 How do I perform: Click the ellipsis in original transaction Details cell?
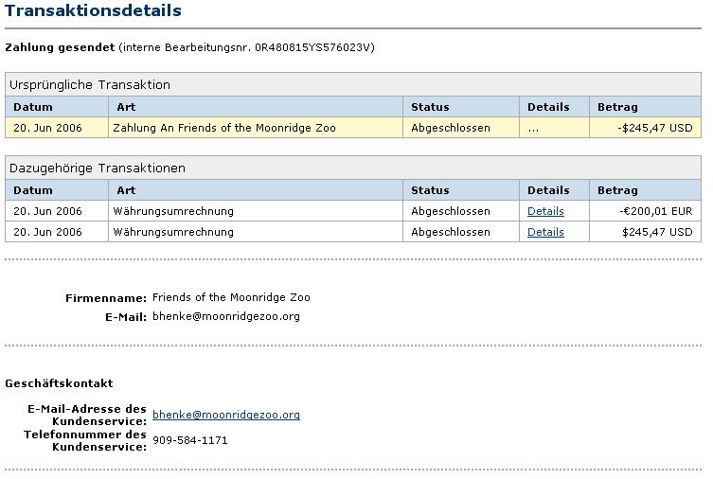click(x=533, y=128)
